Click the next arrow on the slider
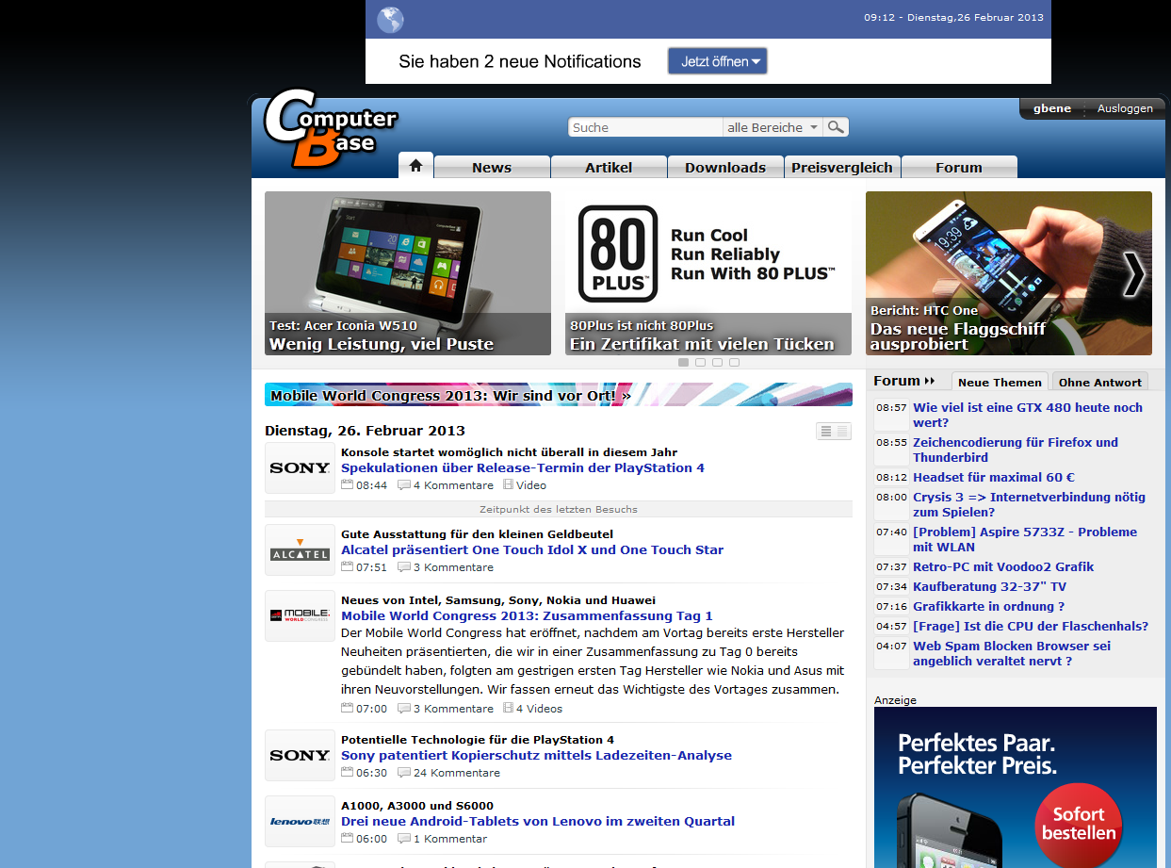The width and height of the screenshot is (1171, 868). (1134, 274)
